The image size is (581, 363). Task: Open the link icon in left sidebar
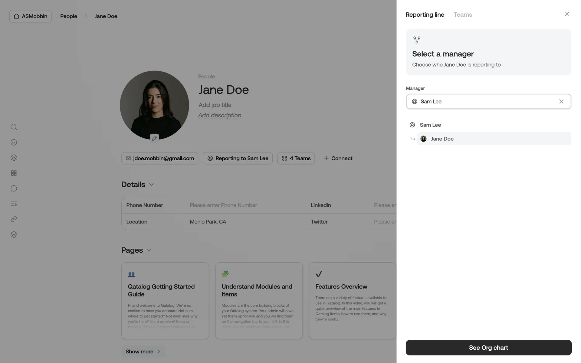(x=14, y=219)
